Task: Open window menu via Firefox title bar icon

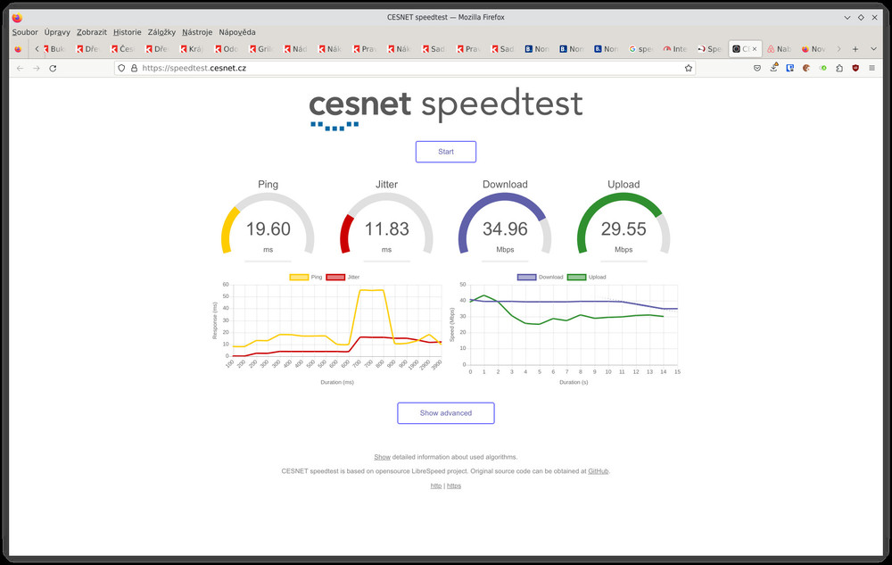Action: coord(17,18)
